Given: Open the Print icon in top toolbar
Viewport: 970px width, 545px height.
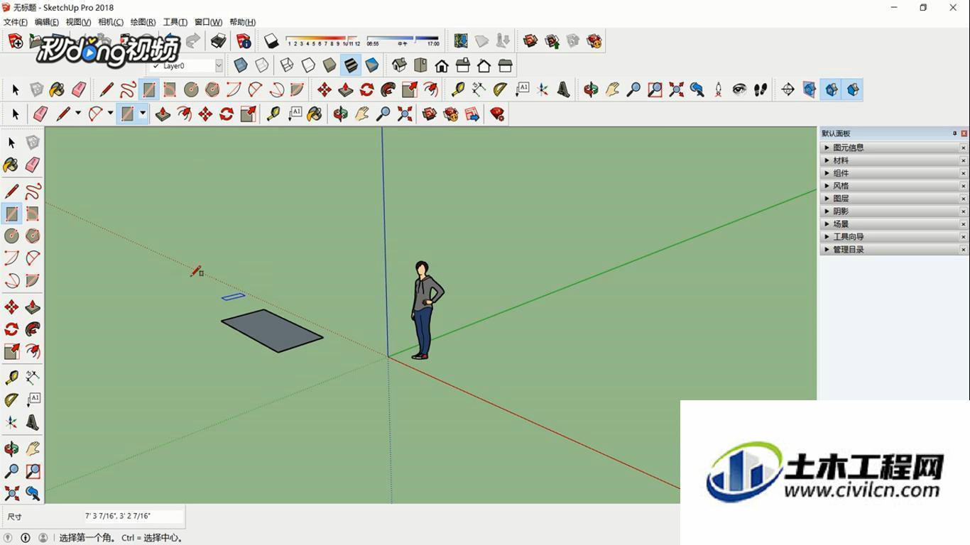Looking at the screenshot, I should pyautogui.click(x=219, y=41).
